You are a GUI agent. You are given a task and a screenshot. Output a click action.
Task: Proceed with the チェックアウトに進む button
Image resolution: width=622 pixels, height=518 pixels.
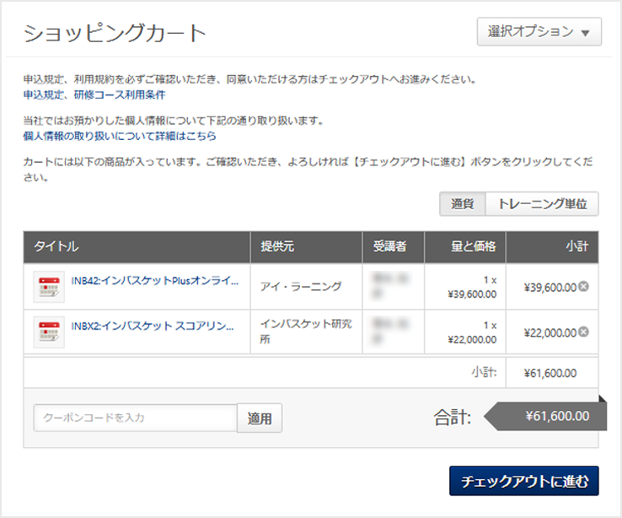(523, 482)
